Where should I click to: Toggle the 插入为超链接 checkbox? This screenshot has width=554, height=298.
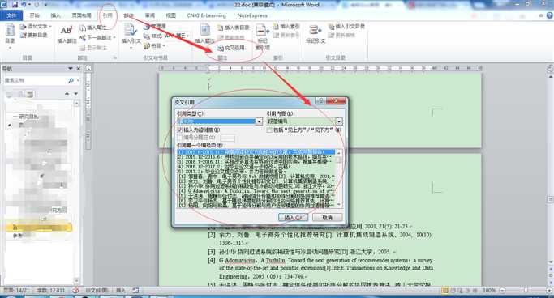(x=180, y=130)
